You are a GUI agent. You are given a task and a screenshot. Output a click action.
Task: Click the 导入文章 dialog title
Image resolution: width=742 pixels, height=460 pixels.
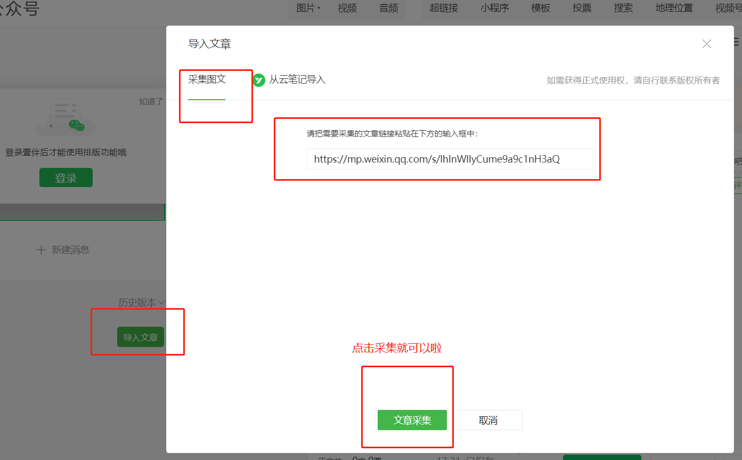[x=209, y=44]
